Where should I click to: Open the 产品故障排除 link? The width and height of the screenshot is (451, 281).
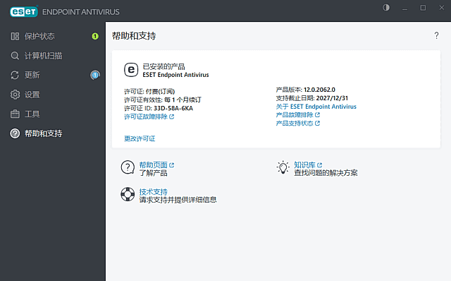297,114
